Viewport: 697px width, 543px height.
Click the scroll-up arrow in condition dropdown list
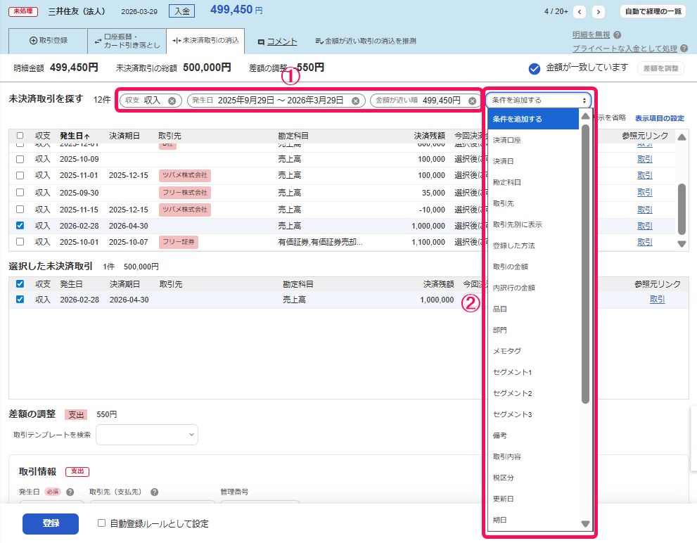click(x=585, y=116)
